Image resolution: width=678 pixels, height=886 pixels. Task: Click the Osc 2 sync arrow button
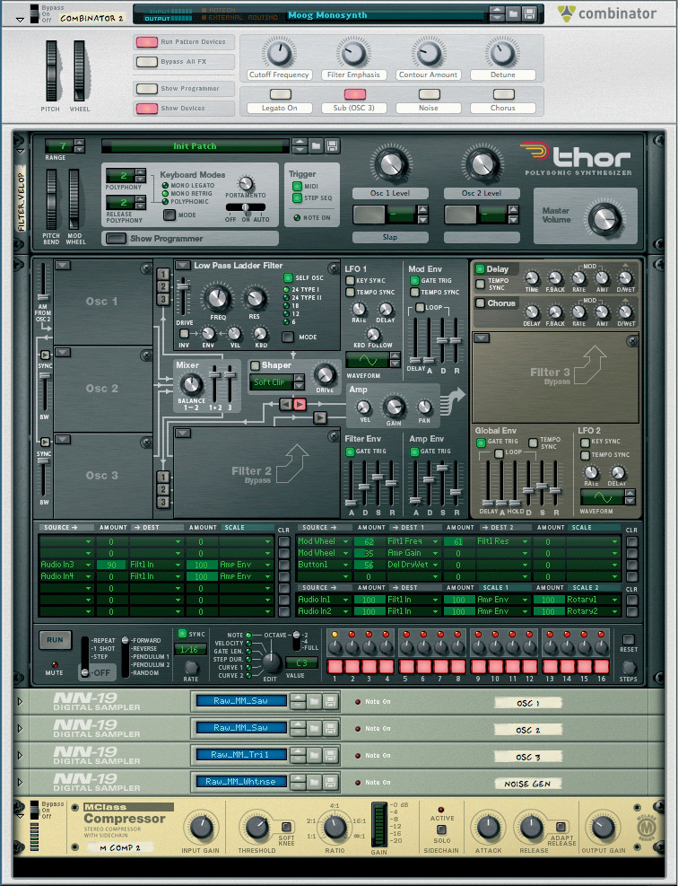tap(45, 355)
